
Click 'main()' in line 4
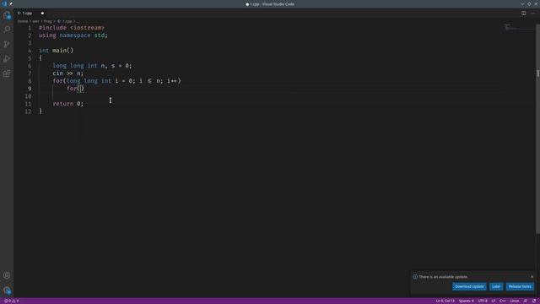tap(63, 51)
